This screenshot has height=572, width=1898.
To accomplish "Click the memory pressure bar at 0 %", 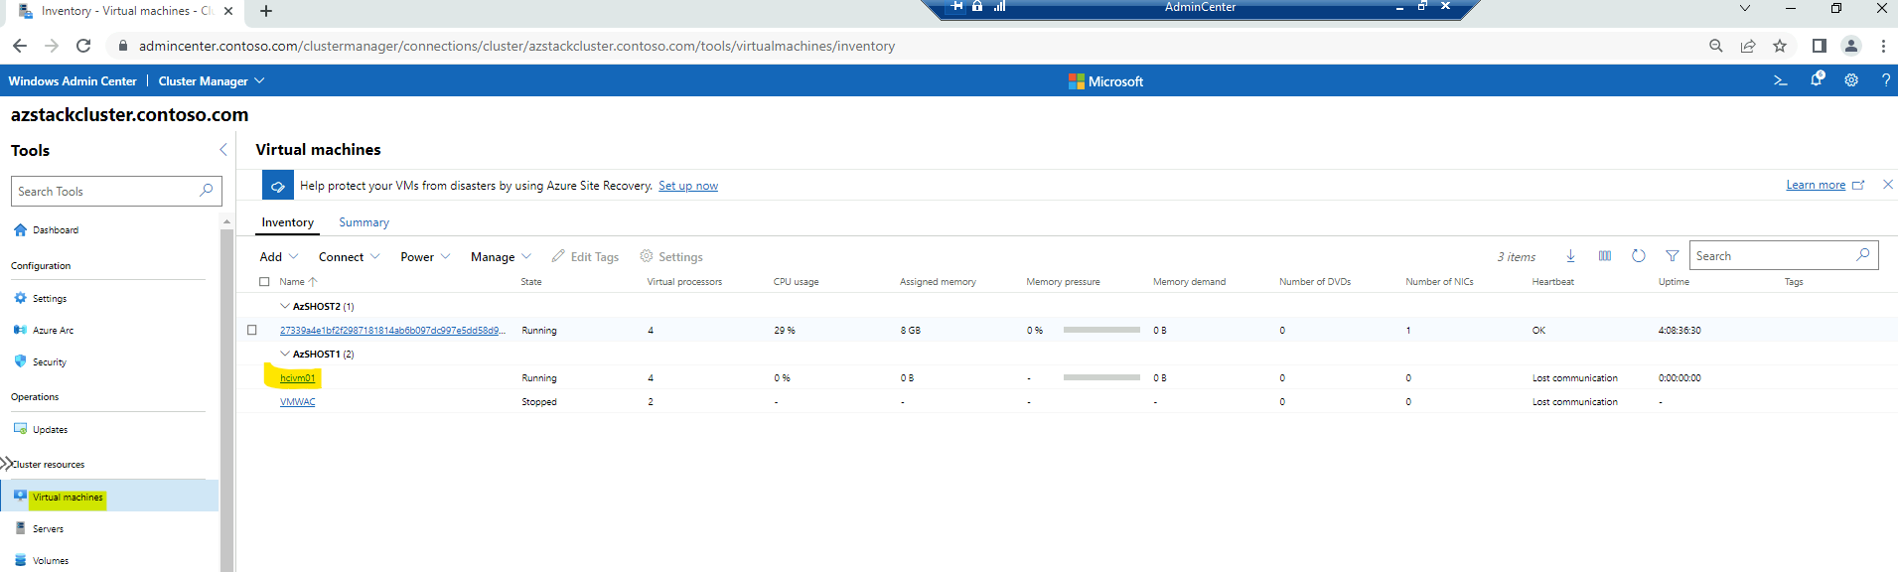I will click(x=1101, y=330).
